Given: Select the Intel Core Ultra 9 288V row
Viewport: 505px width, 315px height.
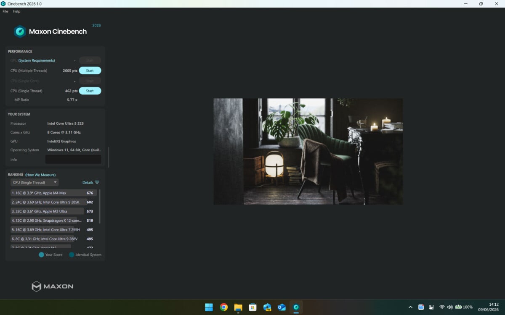Looking at the screenshot, I should click(x=53, y=239).
